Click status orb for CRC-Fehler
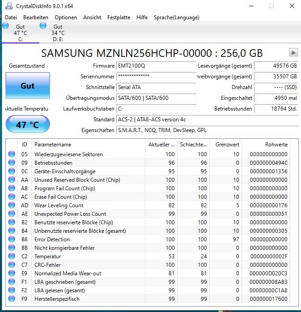This screenshot has width=301, height=312. [x=12, y=265]
